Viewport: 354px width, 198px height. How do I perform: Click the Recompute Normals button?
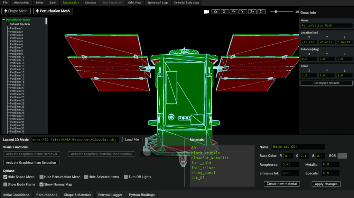(326, 83)
